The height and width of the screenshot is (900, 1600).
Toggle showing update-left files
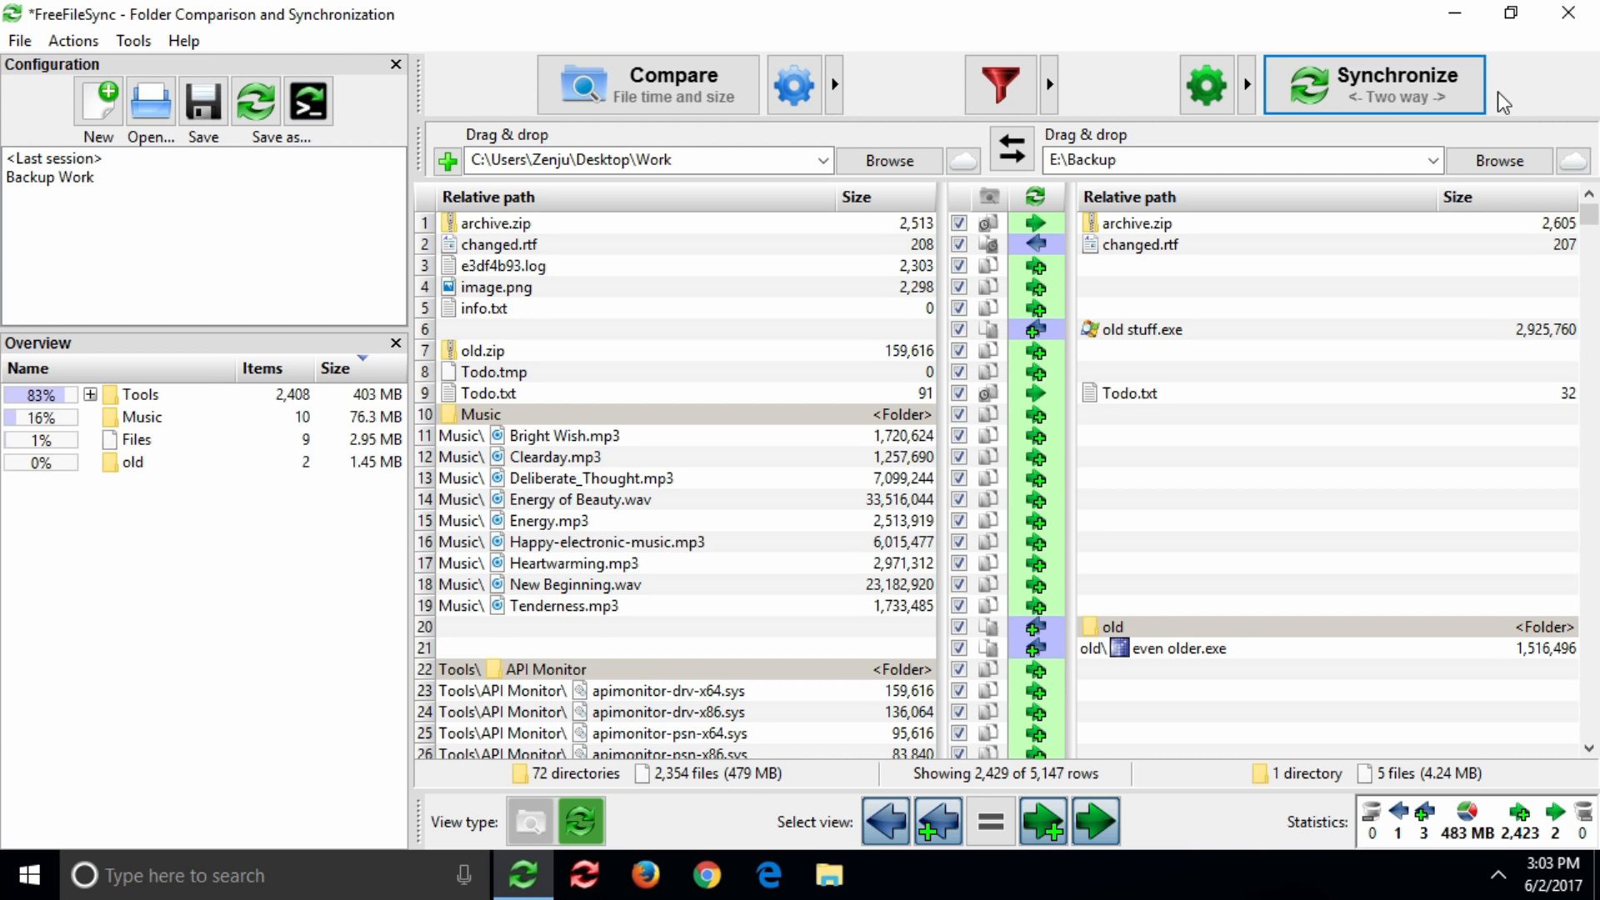[x=886, y=822]
